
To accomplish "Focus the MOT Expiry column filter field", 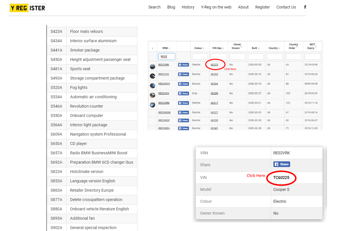I will (312, 57).
